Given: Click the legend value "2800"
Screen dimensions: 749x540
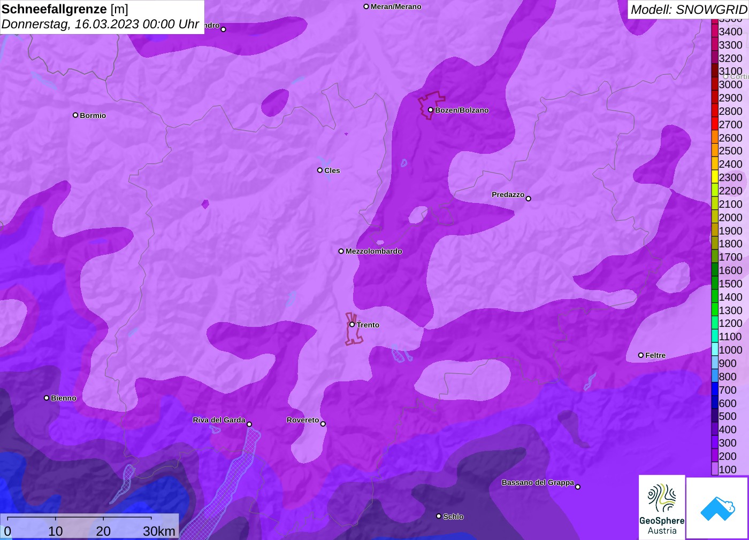Looking at the screenshot, I should [x=731, y=111].
